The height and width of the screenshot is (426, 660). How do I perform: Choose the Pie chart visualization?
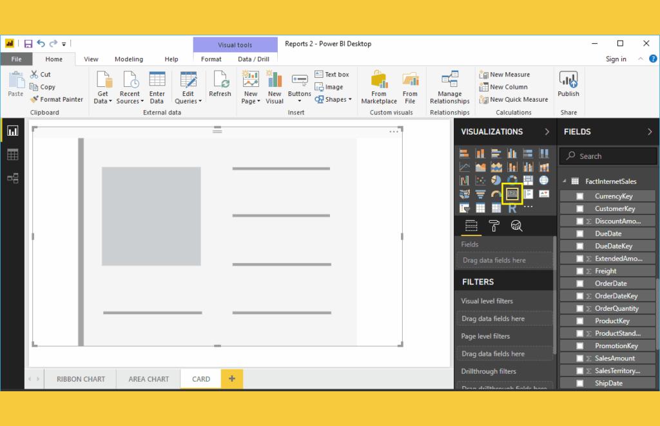click(496, 180)
